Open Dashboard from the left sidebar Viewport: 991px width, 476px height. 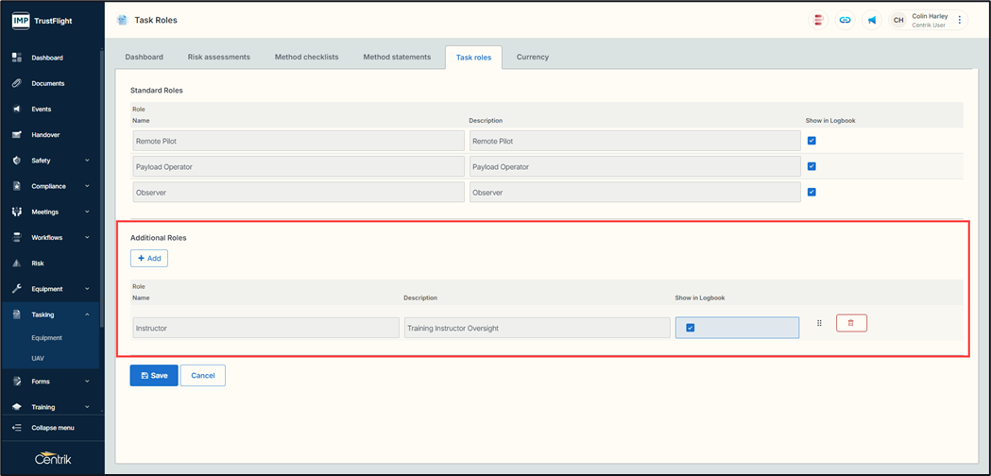click(x=47, y=58)
